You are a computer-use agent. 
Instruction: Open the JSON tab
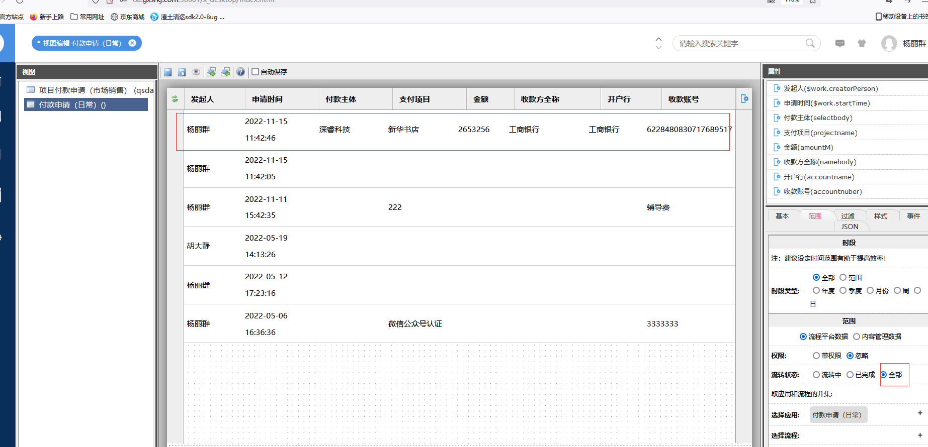tap(850, 227)
